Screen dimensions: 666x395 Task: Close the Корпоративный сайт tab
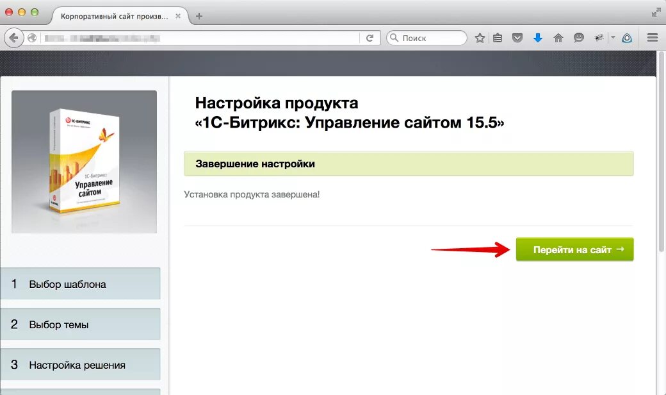coord(178,16)
